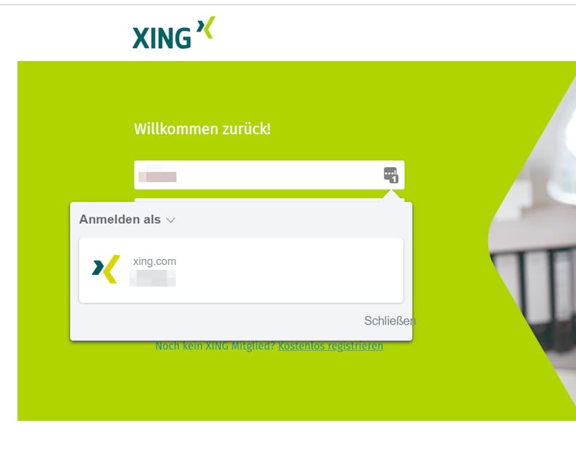Image resolution: width=576 pixels, height=463 pixels.
Task: Choose the blurred account name under xing.com
Action: 153,278
